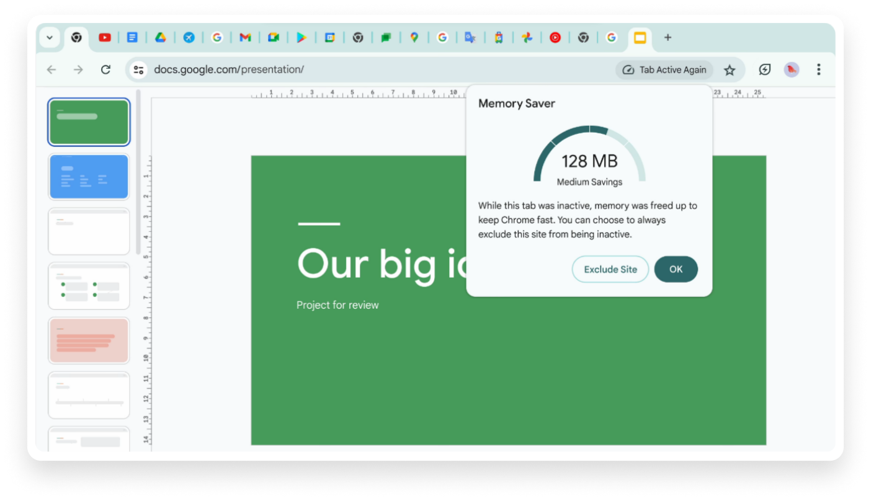The height and width of the screenshot is (501, 871).
Task: Switch to the YouTube tab
Action: click(x=105, y=38)
